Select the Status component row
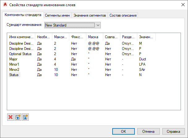This screenshot has width=188, height=138. point(14,75)
